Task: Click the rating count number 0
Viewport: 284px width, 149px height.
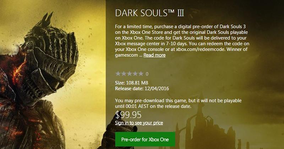Action: (147, 74)
